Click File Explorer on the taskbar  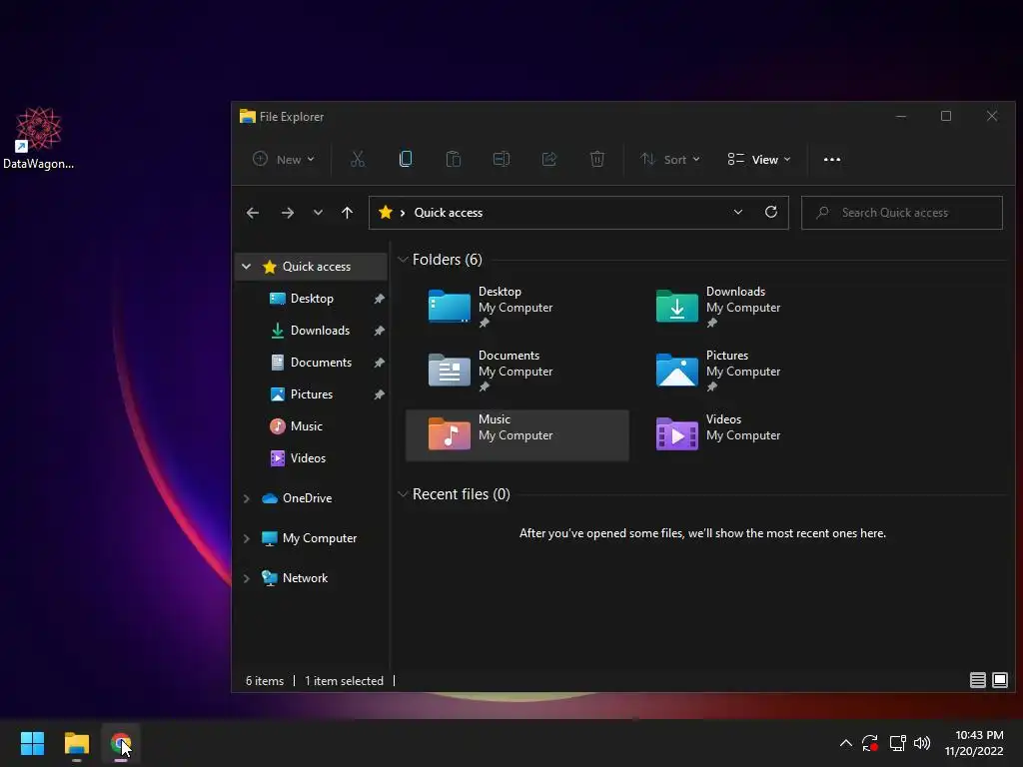(x=76, y=743)
